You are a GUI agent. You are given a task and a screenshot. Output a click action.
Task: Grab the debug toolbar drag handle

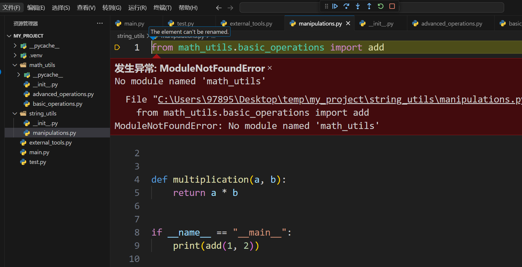tap(326, 6)
